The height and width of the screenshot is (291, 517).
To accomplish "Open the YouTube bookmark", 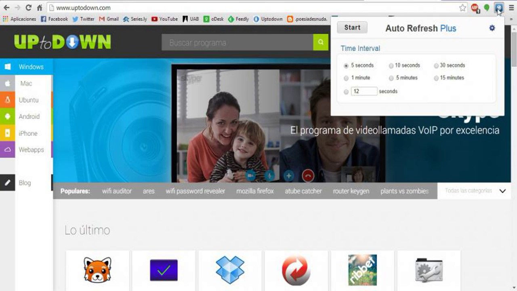I will 164,19.
